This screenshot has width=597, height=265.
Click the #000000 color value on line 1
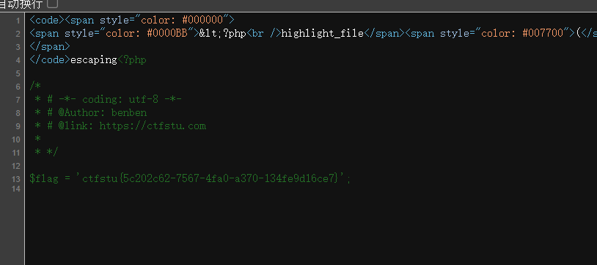pyautogui.click(x=202, y=20)
